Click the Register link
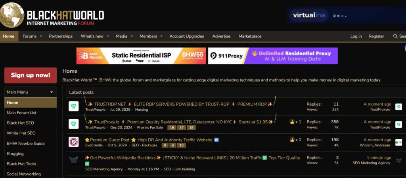This screenshot has width=406, height=178. click(376, 36)
